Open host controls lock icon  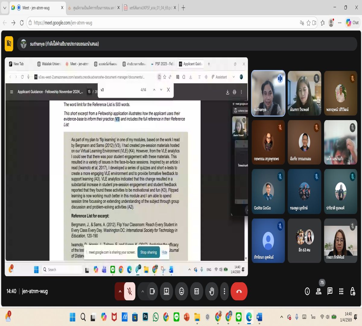coord(352,291)
